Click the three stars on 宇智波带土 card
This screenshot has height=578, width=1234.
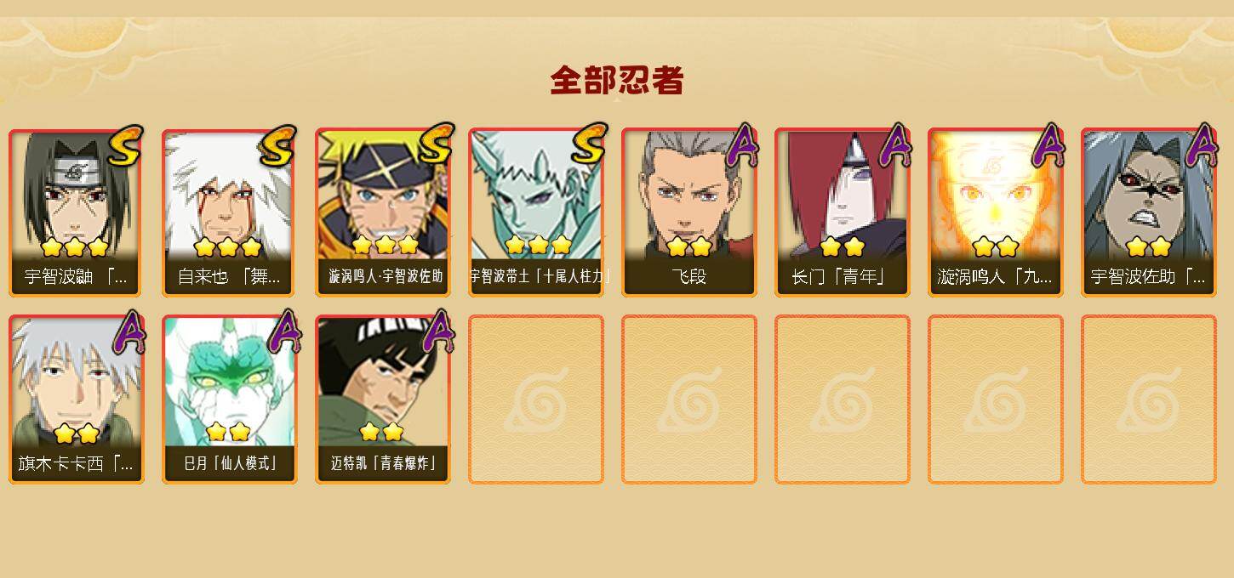pos(538,246)
